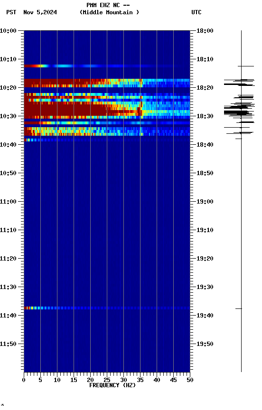Click the 18:20 UTC time tick label

coord(205,88)
